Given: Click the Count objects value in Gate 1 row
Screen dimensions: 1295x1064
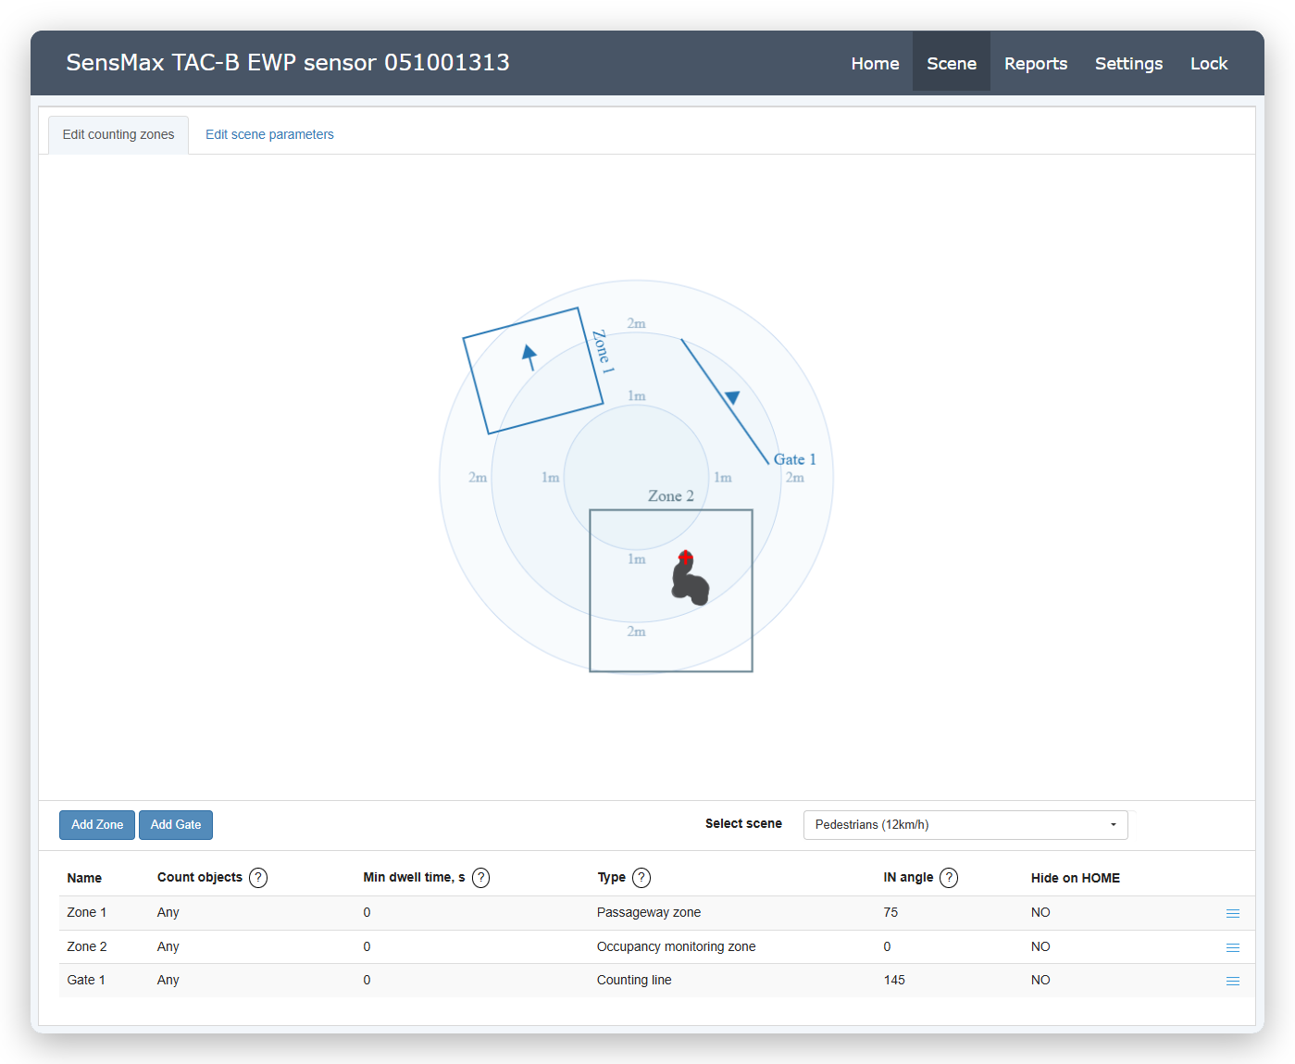Looking at the screenshot, I should [168, 980].
